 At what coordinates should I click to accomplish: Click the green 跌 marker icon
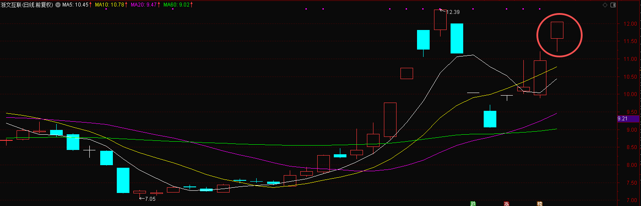(473, 203)
